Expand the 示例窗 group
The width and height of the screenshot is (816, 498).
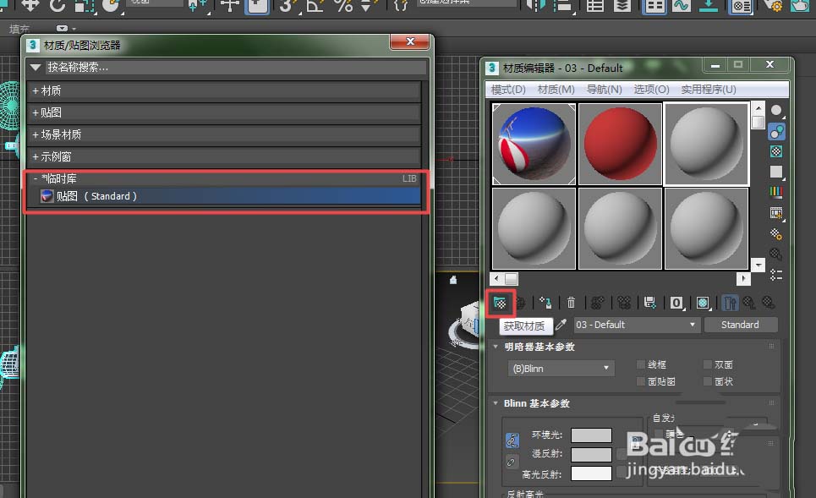36,156
